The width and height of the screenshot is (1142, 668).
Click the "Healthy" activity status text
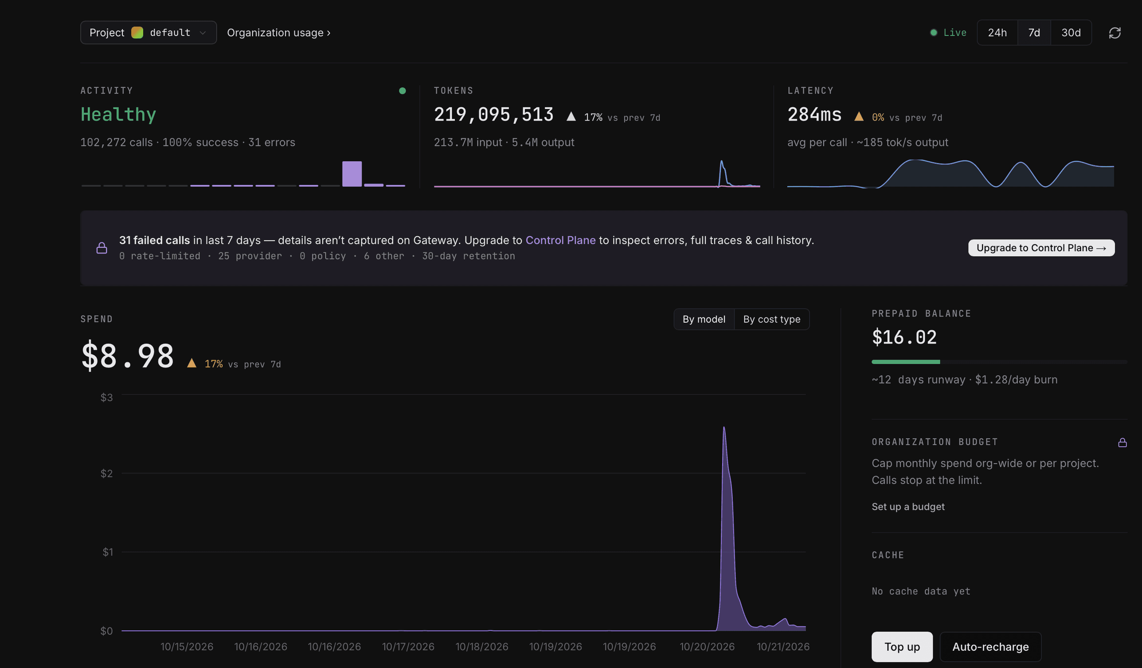[x=118, y=114]
